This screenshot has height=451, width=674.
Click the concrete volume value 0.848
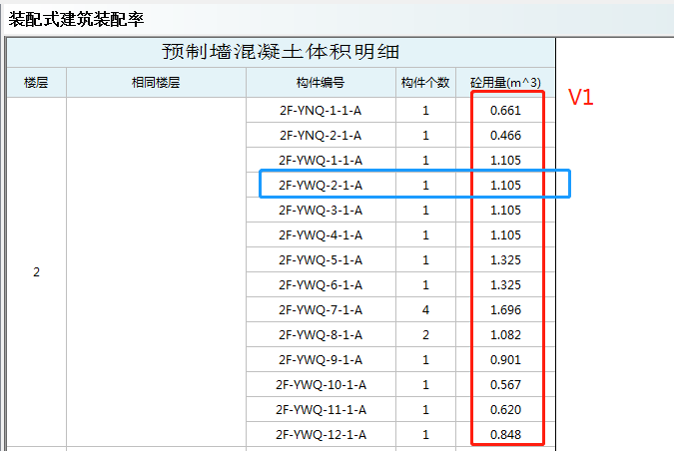point(505,434)
